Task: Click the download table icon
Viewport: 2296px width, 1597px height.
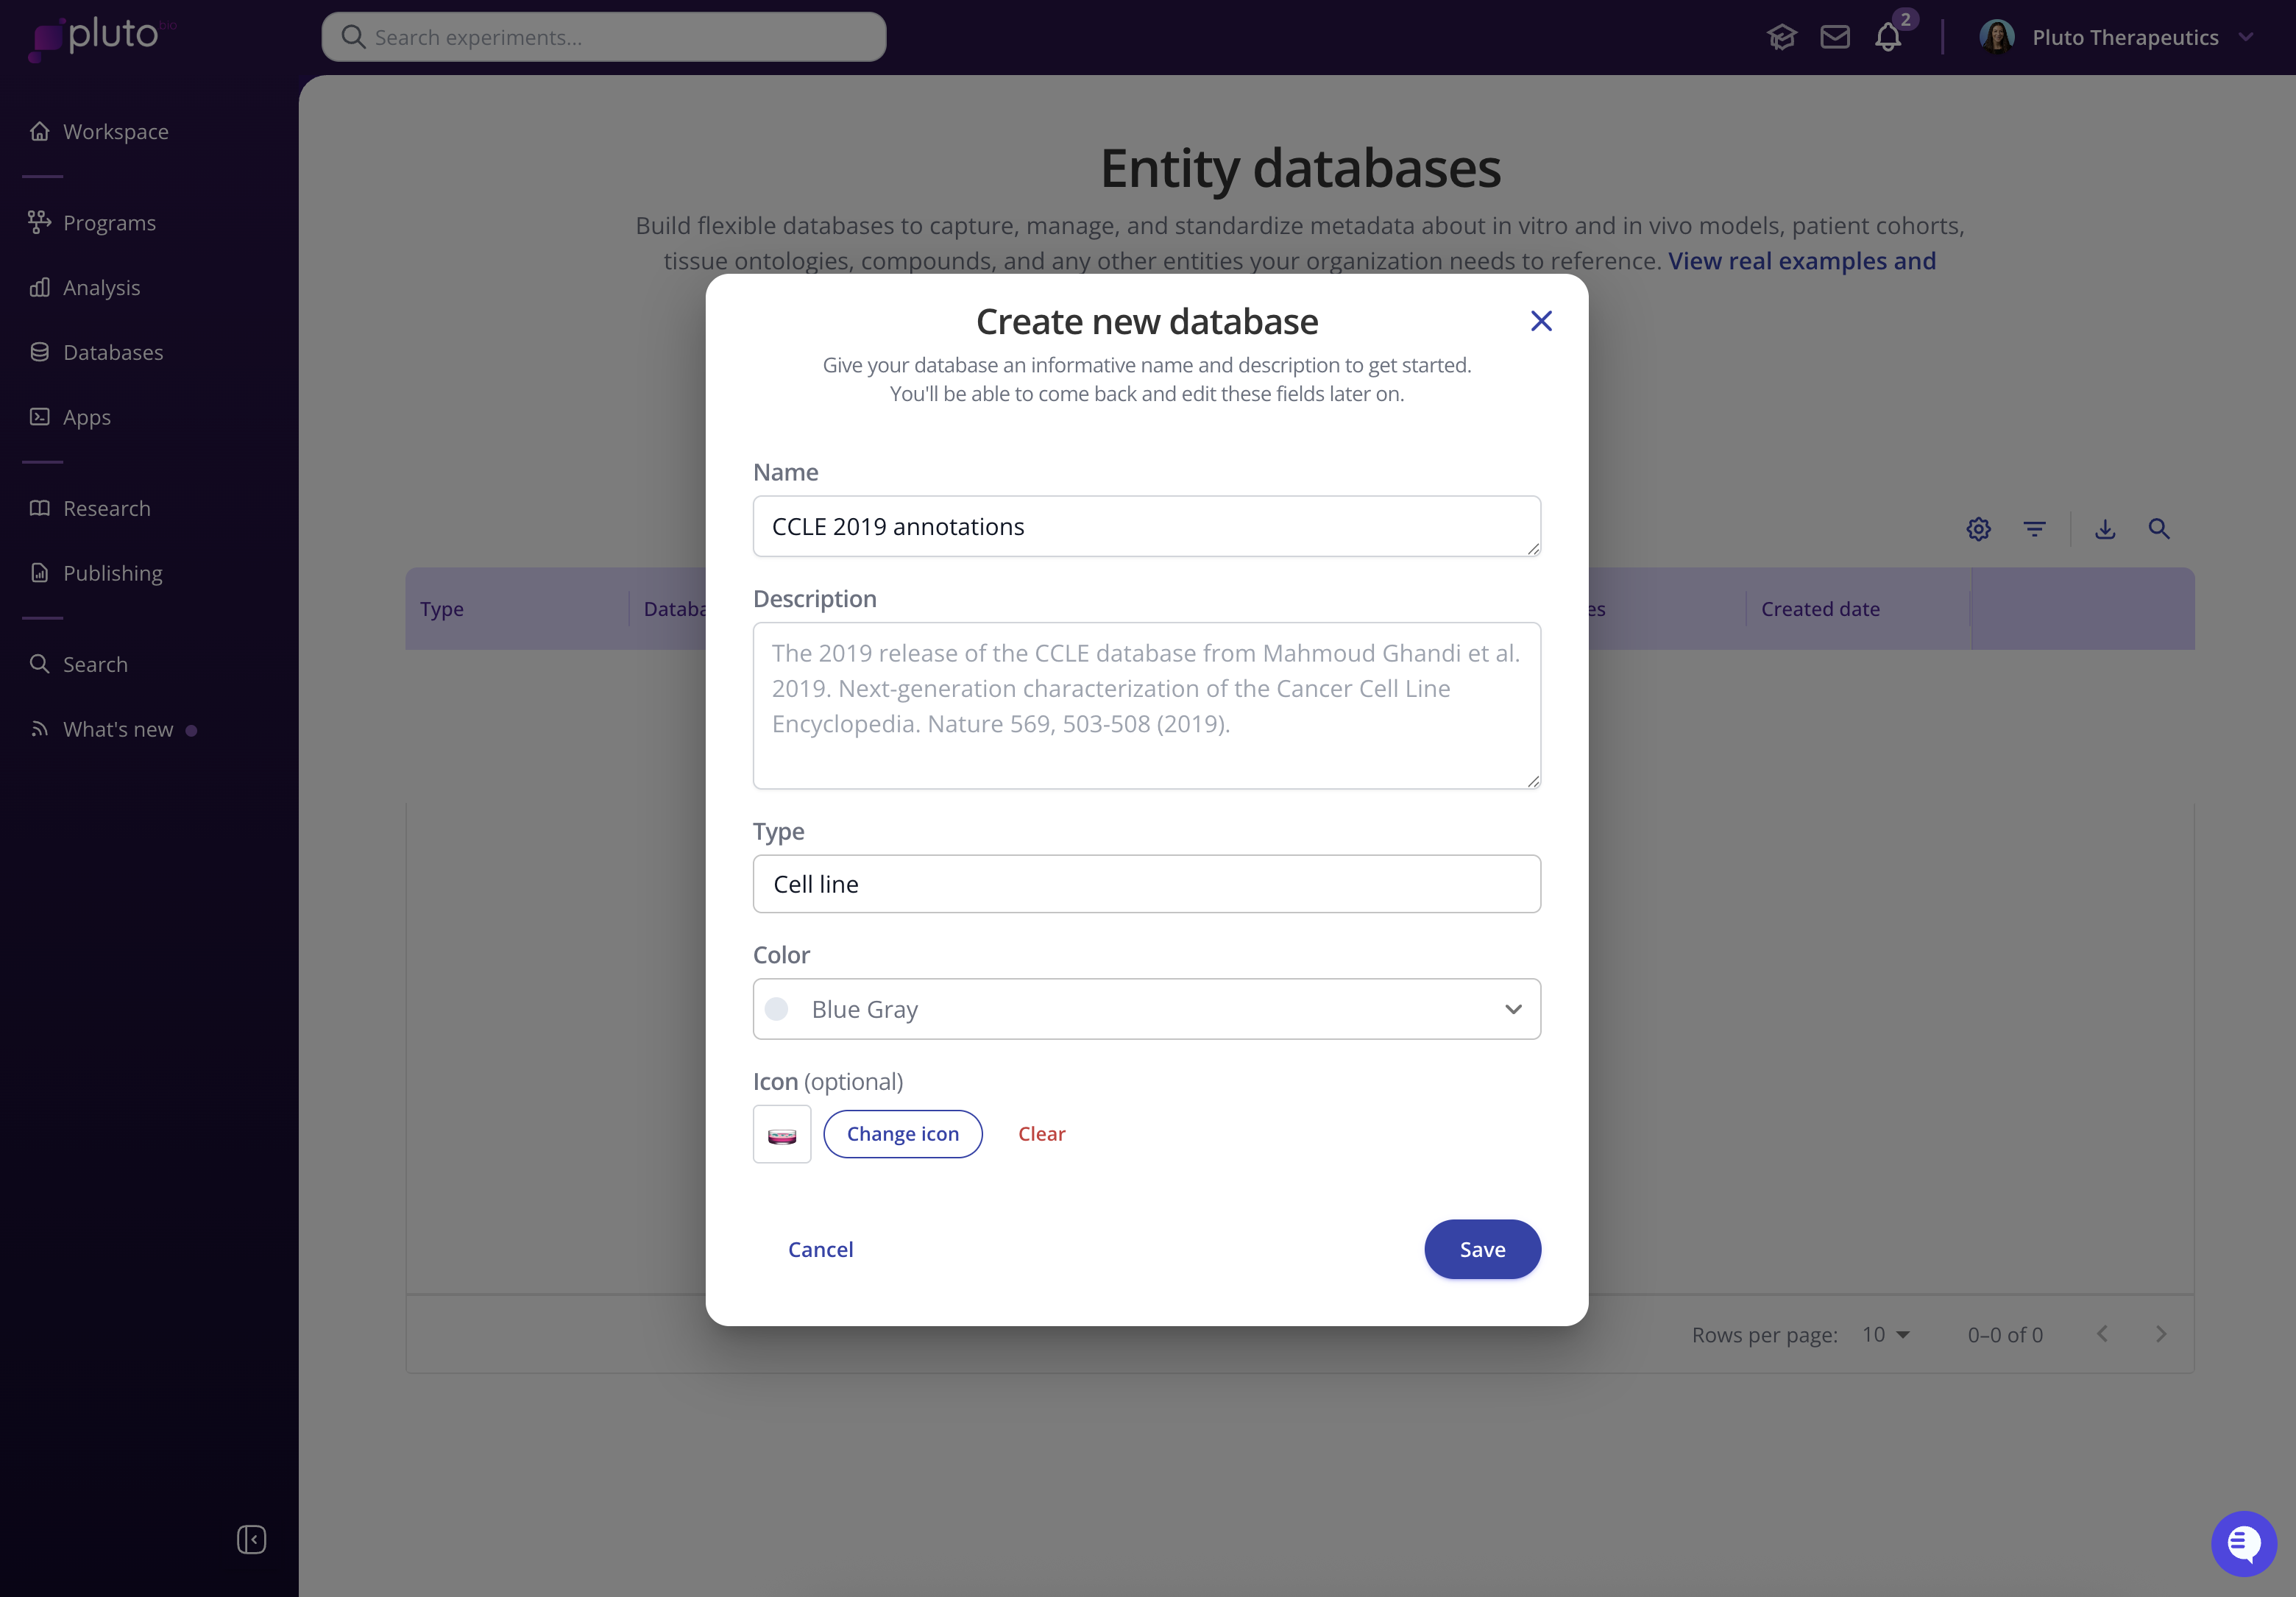Action: [x=2105, y=529]
